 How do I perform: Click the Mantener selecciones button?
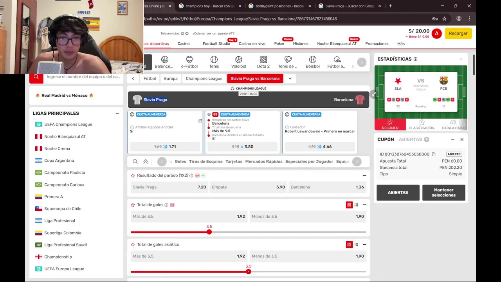click(x=444, y=193)
